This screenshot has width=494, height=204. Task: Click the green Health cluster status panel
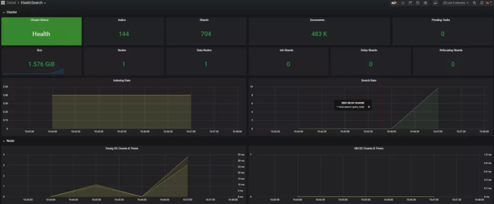coord(41,32)
